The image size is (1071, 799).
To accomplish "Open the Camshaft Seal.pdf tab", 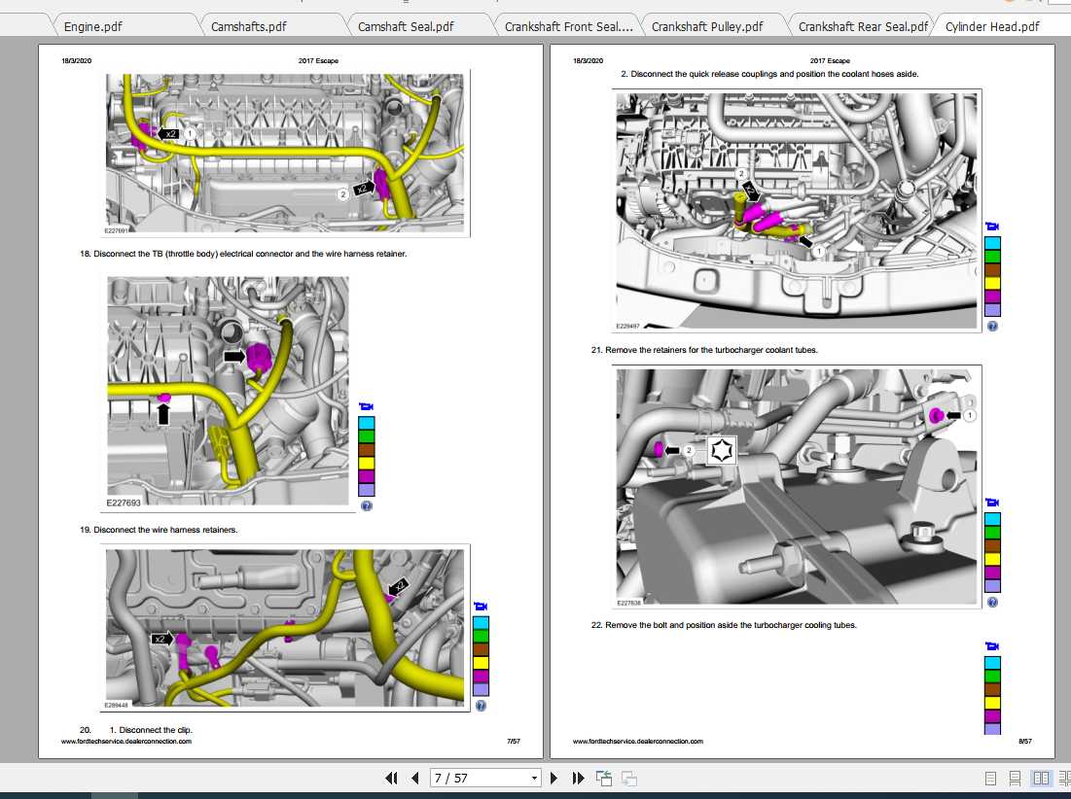I will [406, 26].
